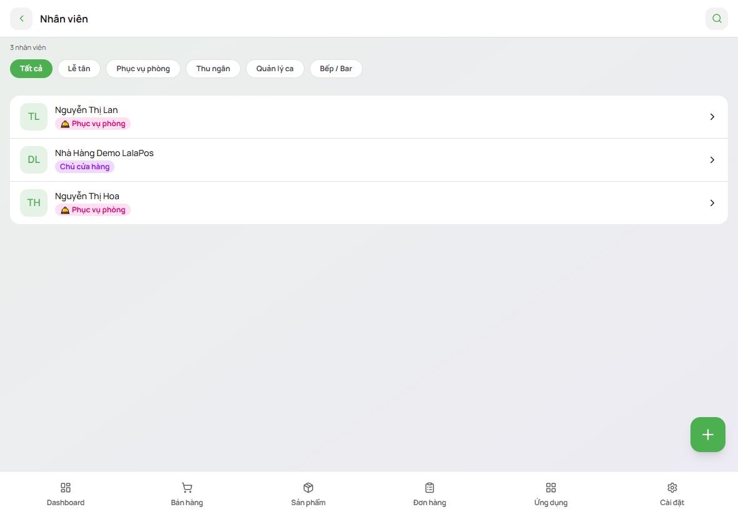The height and width of the screenshot is (512, 738).
Task: Open the employee search magnifier
Action: 716,19
